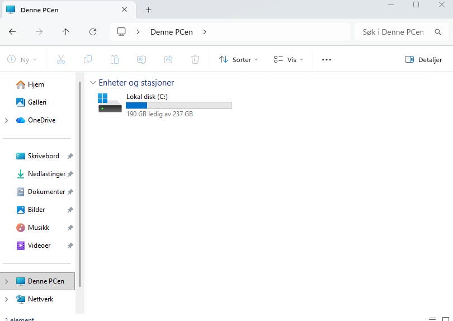Open Dokumenter quick access folder

click(46, 192)
